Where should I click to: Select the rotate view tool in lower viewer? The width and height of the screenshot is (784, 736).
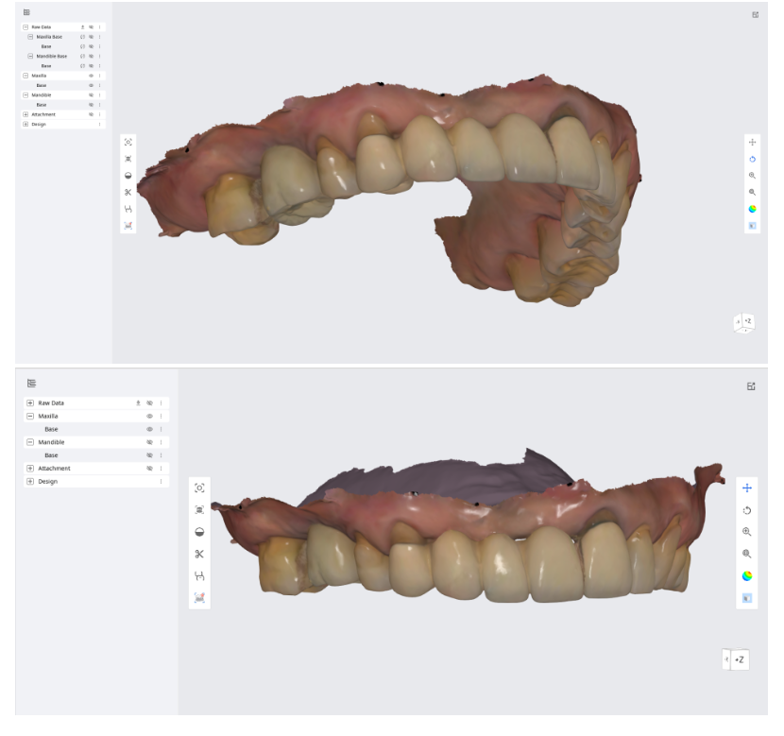coord(747,510)
